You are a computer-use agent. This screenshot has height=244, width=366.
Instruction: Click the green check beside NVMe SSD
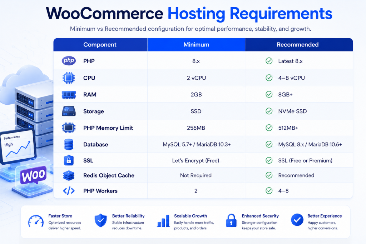coord(269,111)
